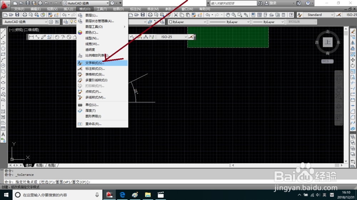Image resolution: width=357 pixels, height=200 pixels.
Task: Click the [俯视] view control
Action: tap(19, 30)
